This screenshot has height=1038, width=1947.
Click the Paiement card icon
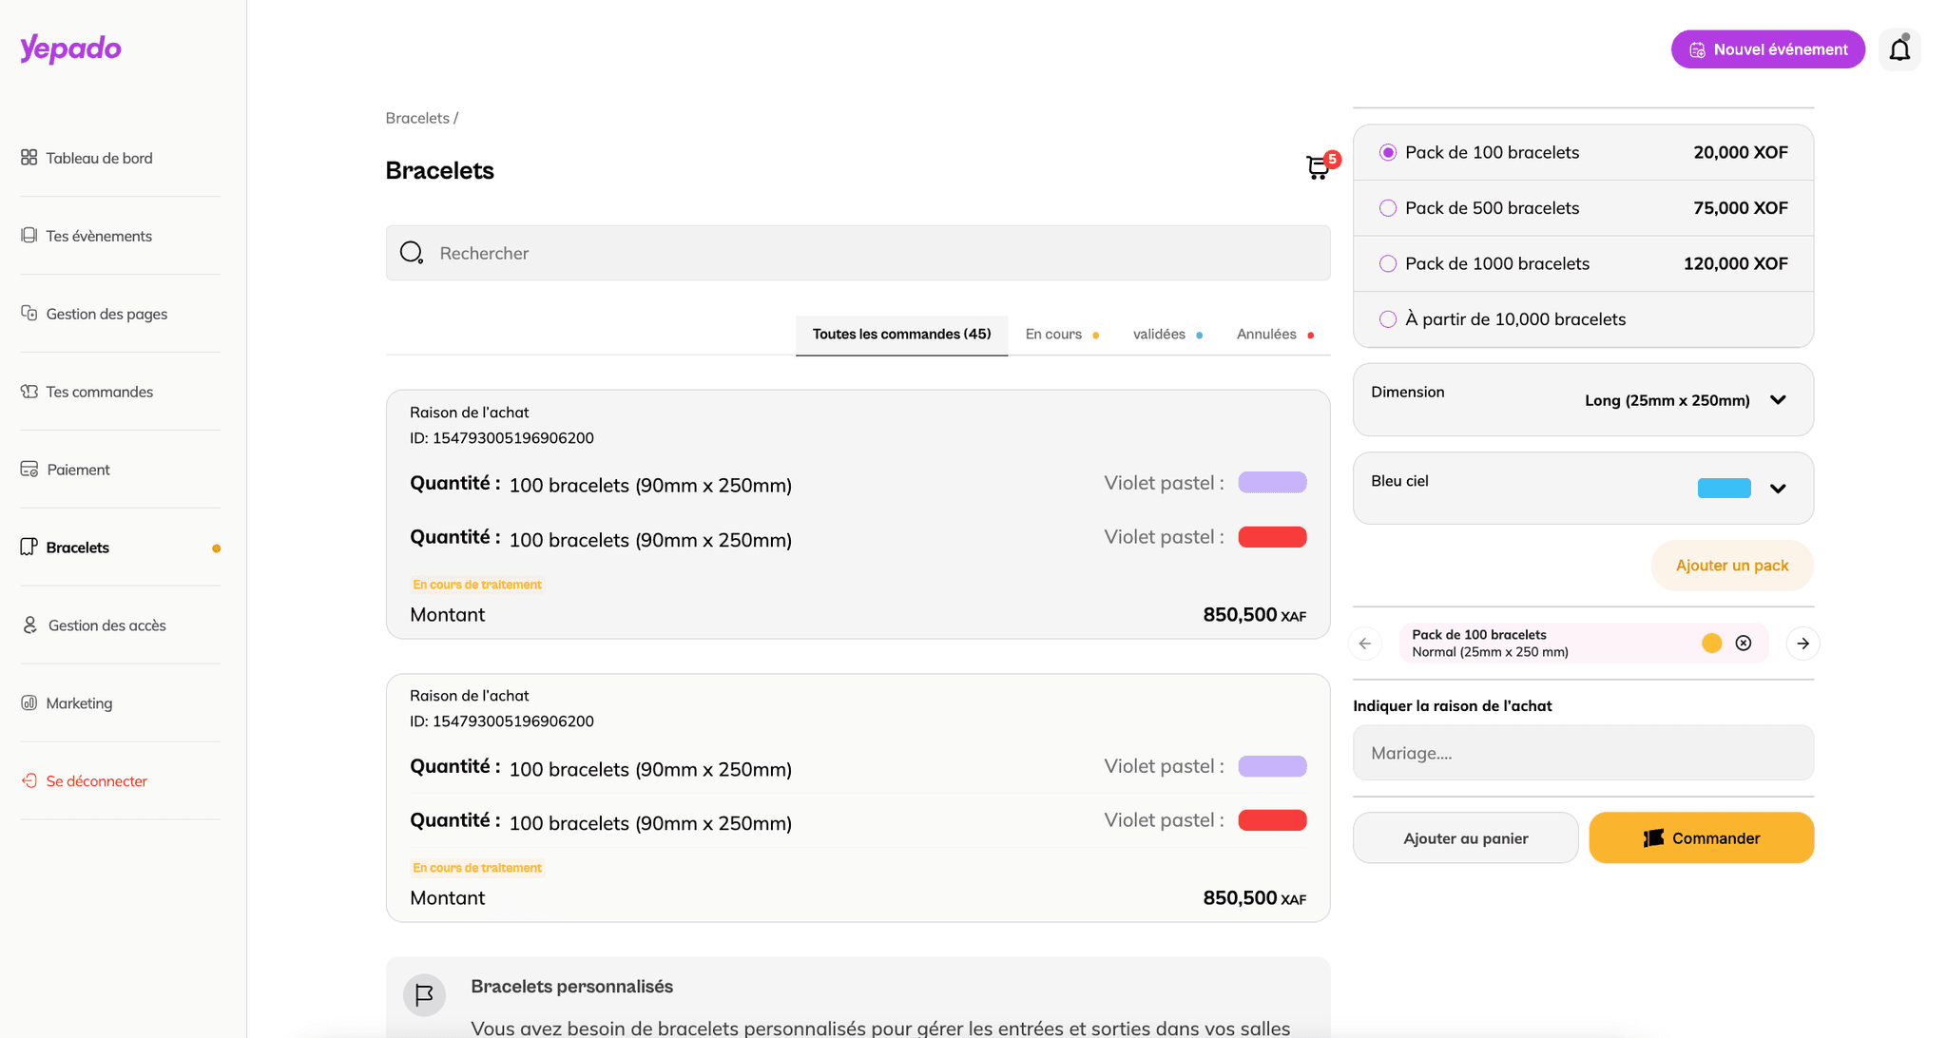pyautogui.click(x=29, y=470)
